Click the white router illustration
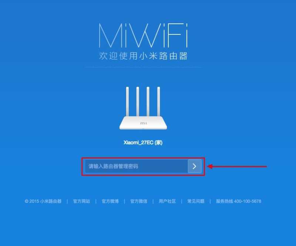Screen dimensions: 296x246 (143, 108)
